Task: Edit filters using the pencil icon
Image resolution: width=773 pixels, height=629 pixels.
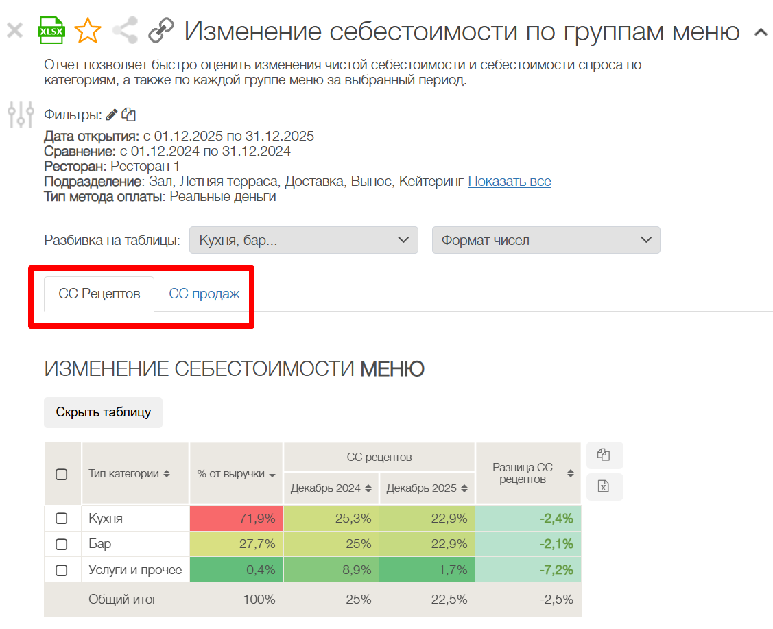Action: tap(112, 115)
